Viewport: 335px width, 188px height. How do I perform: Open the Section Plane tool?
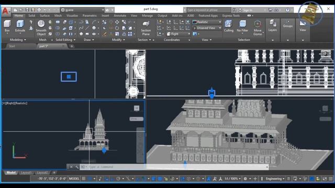[x=146, y=28]
